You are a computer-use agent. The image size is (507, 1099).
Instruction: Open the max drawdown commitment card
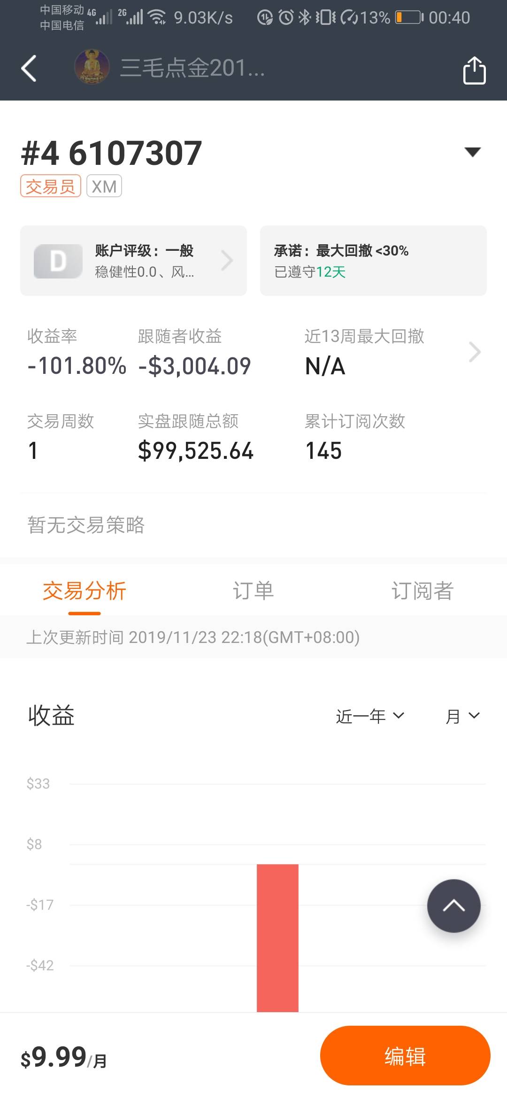[373, 261]
